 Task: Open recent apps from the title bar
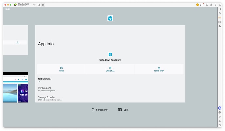[x=43, y=5]
